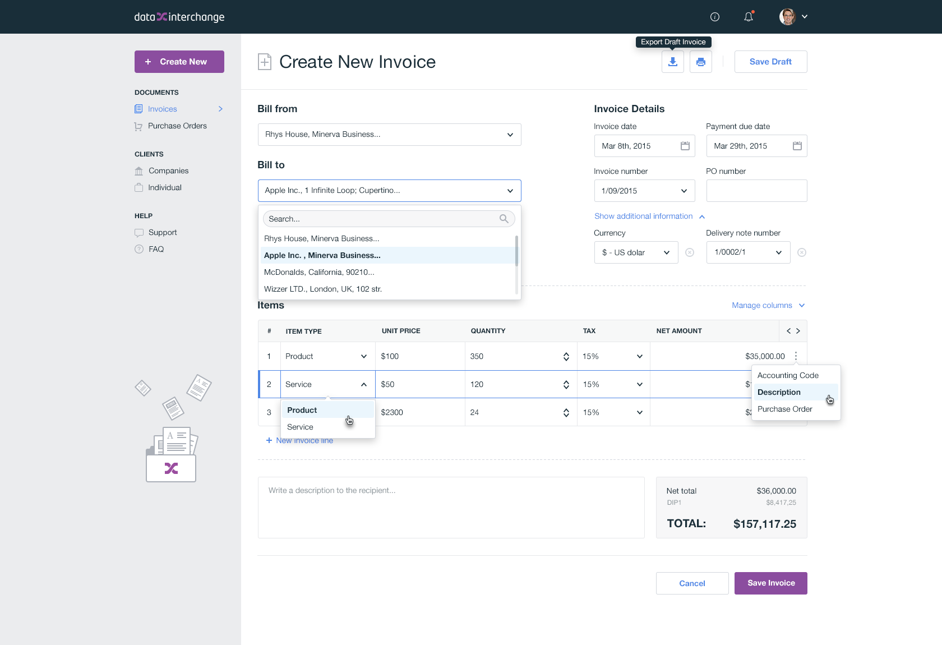The image size is (942, 645).
Task: Print the invoice
Action: [x=700, y=62]
